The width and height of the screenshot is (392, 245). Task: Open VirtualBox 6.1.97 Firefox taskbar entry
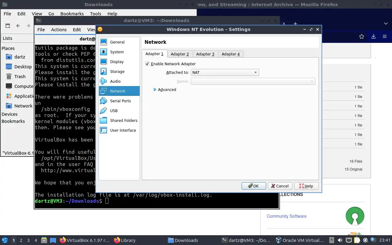(x=84, y=240)
